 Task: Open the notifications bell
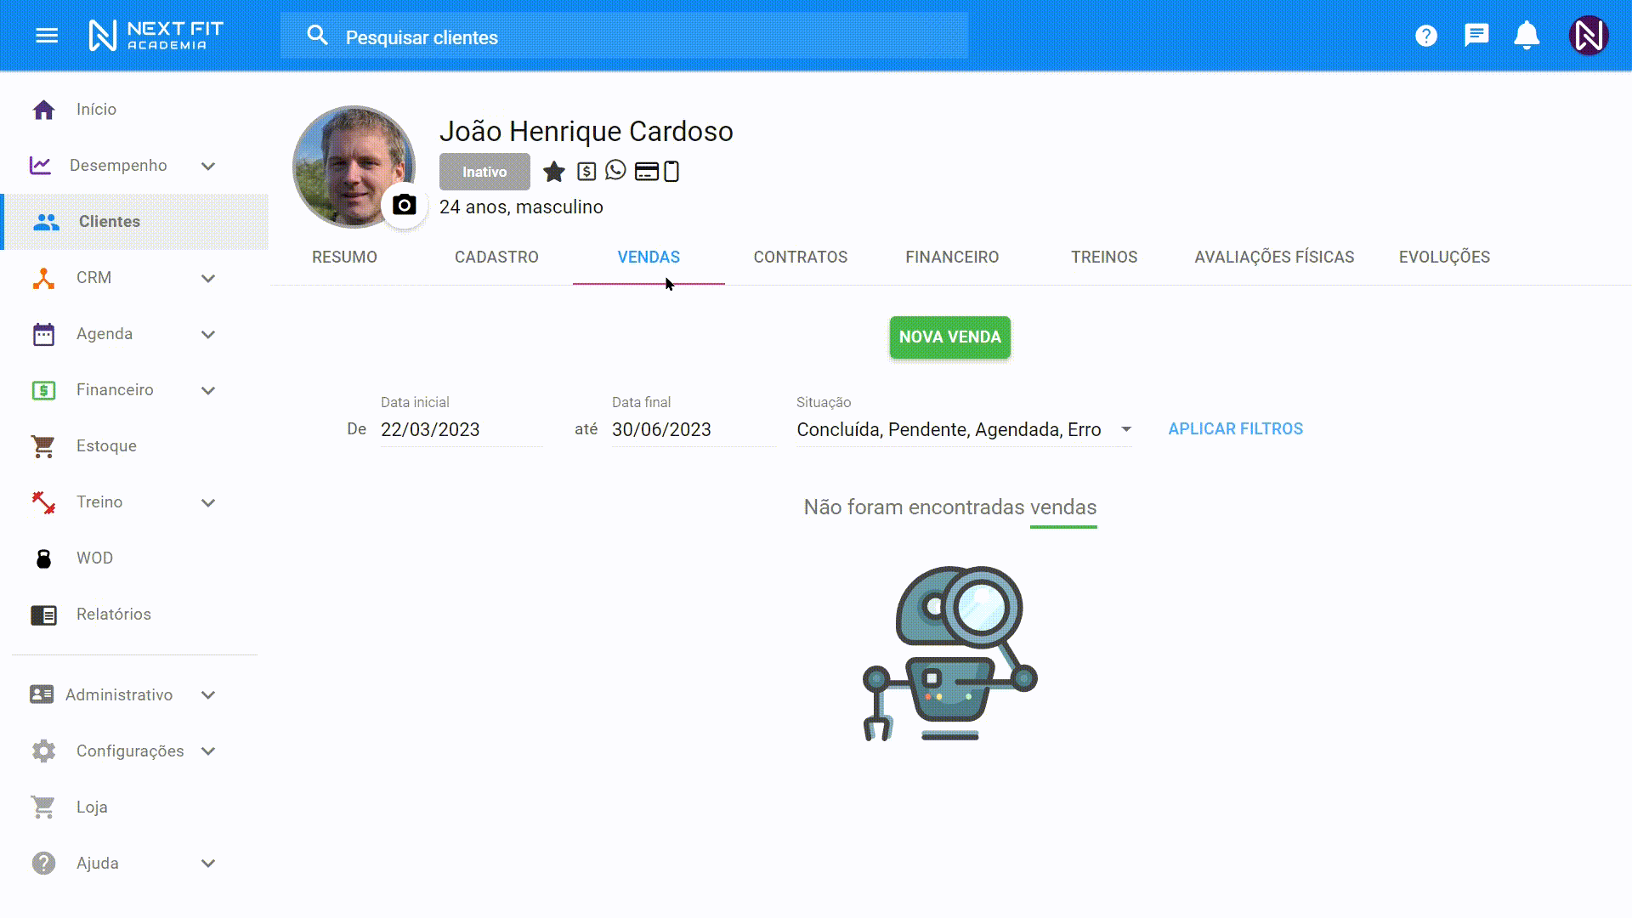(x=1526, y=35)
